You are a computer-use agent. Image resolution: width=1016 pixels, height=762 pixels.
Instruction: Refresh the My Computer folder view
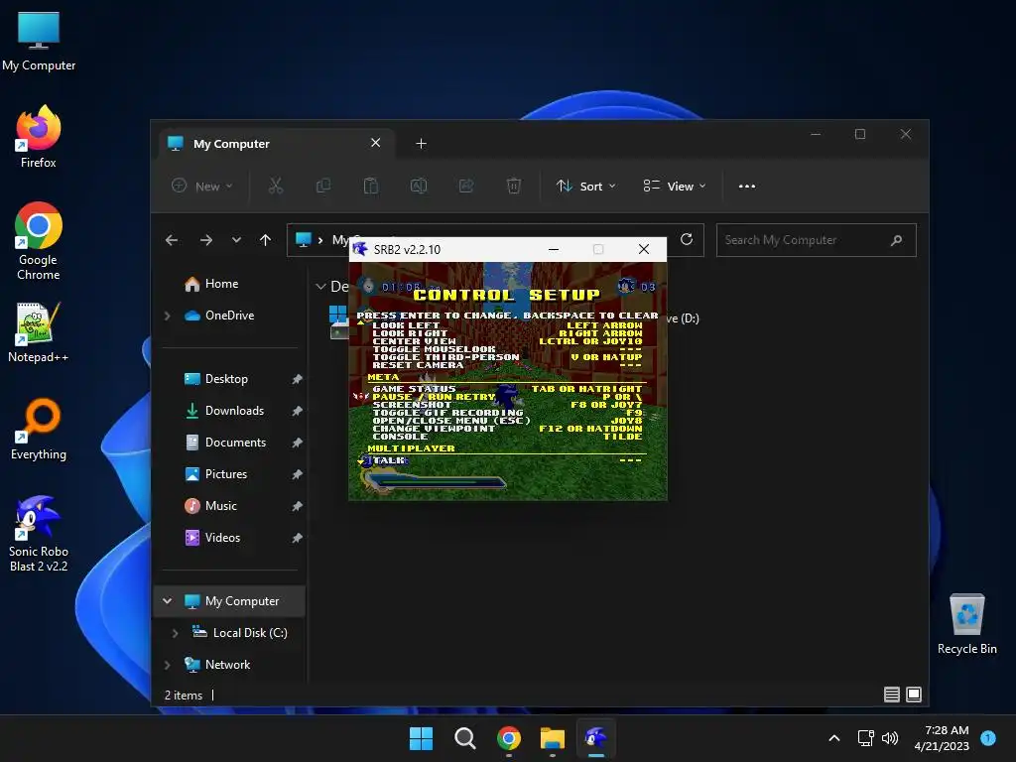click(687, 240)
